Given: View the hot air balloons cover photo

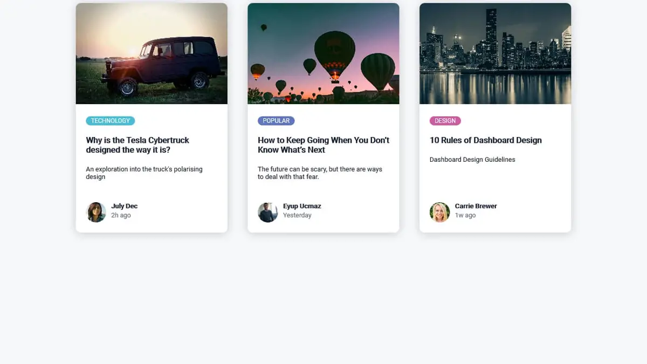Looking at the screenshot, I should coord(323,53).
